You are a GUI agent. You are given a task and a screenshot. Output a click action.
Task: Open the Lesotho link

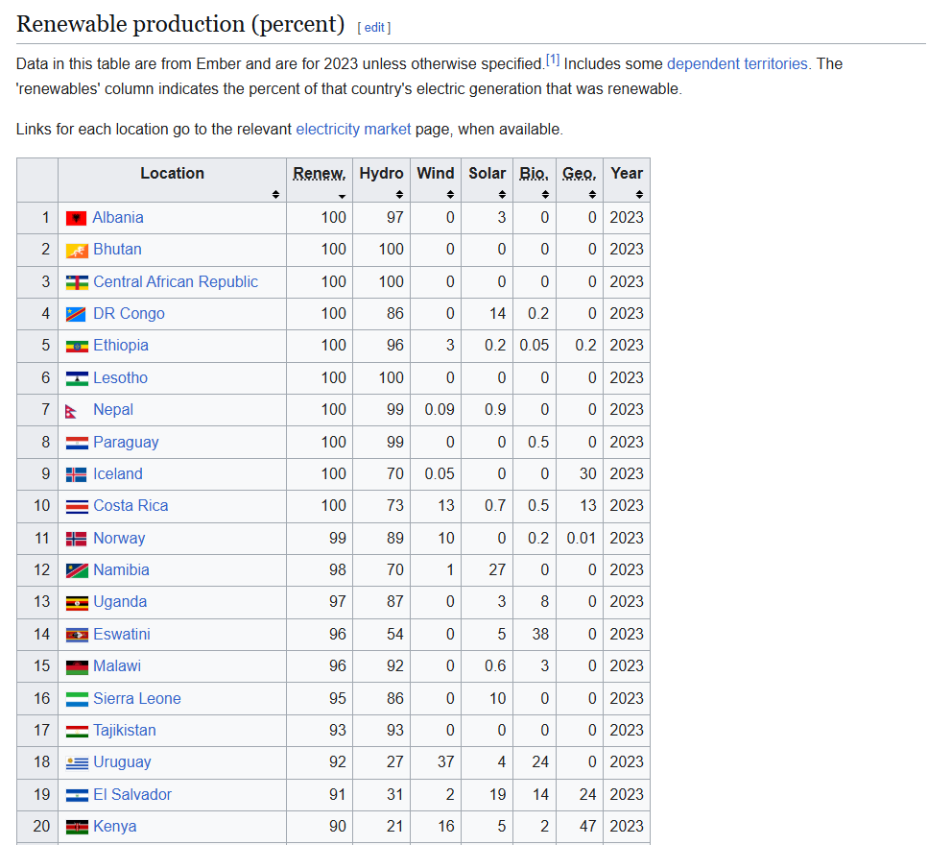[x=120, y=377]
